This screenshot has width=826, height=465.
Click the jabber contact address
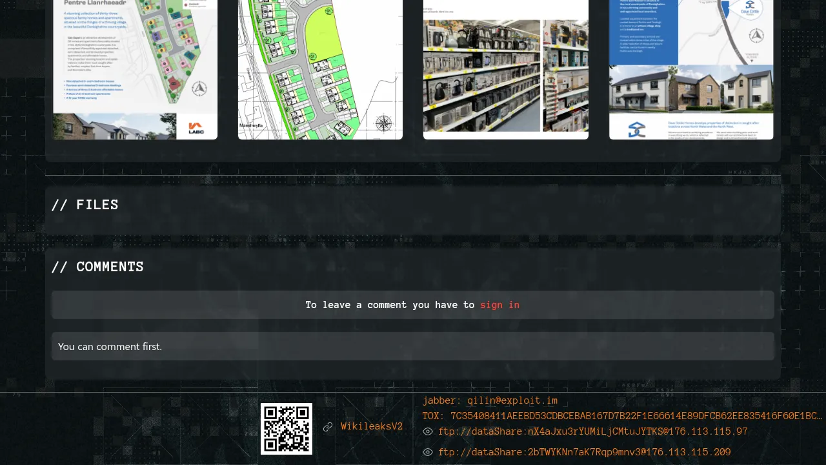(490, 400)
